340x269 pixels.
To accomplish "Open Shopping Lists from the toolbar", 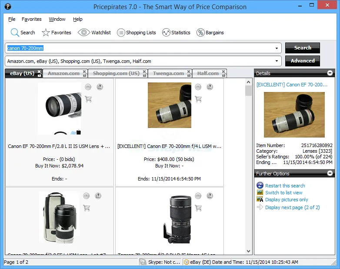I will point(137,33).
